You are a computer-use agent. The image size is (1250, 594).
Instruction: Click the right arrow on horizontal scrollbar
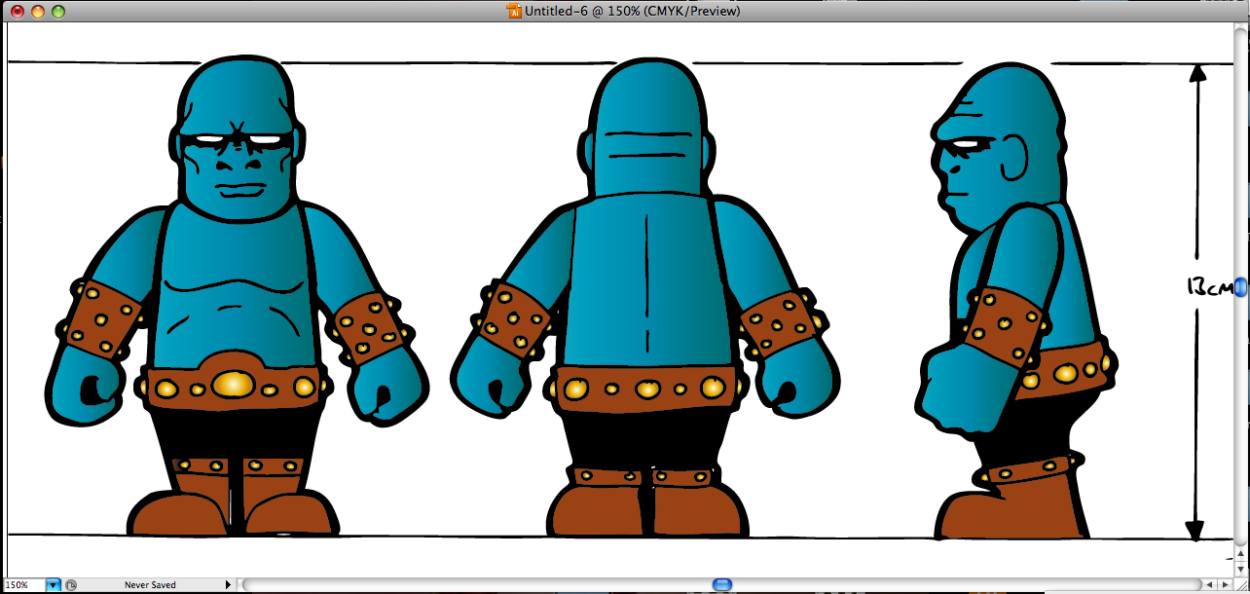(1225, 584)
